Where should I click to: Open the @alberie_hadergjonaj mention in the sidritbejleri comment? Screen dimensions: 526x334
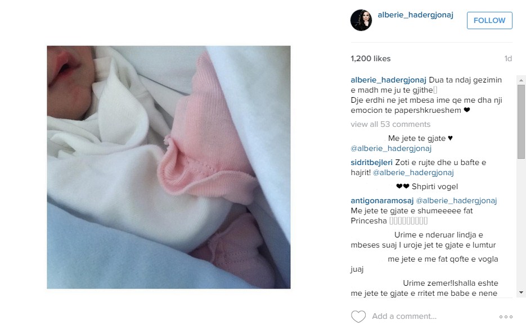pyautogui.click(x=413, y=172)
